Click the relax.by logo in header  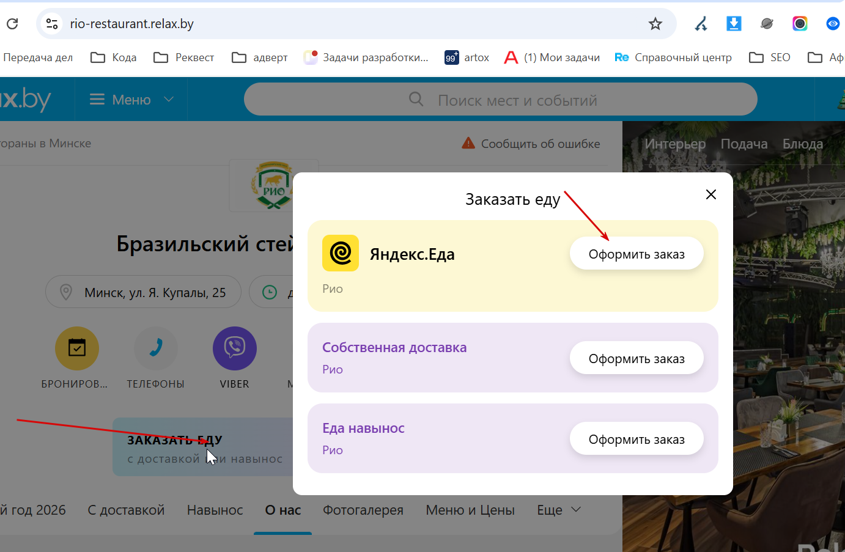tap(25, 99)
